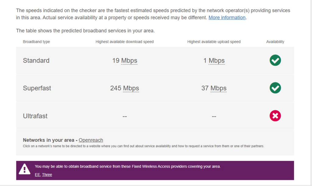Click the Availability column header
Screen dimensions: 312x186
tap(275, 42)
